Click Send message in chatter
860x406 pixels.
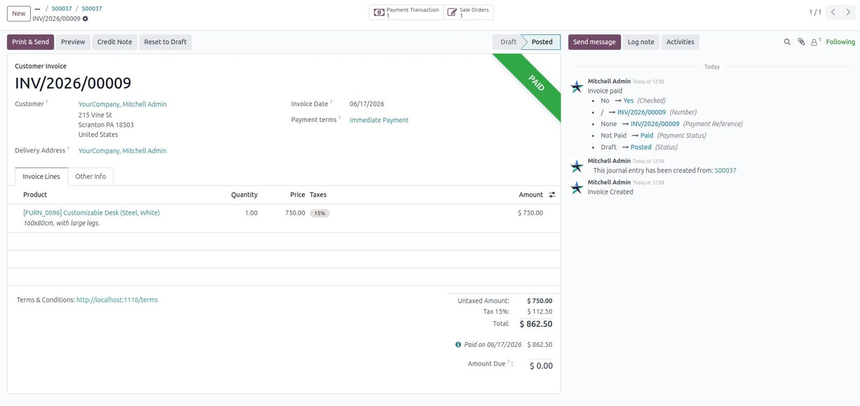[x=594, y=42]
